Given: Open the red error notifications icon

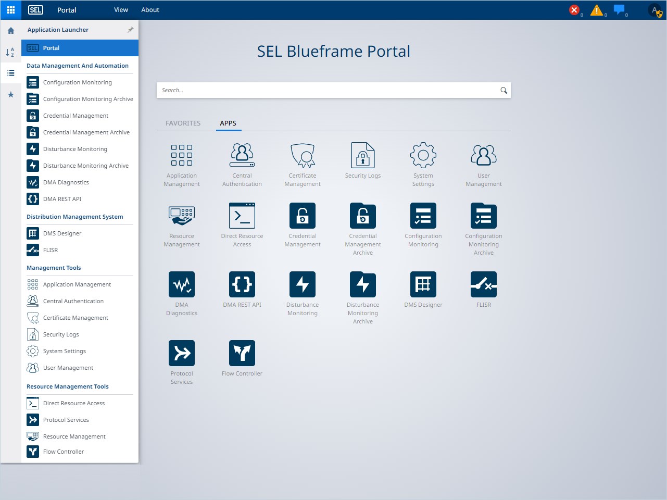Looking at the screenshot, I should tap(574, 10).
